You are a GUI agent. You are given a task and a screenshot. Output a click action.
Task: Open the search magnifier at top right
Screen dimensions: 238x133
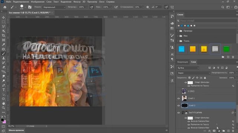click(222, 7)
